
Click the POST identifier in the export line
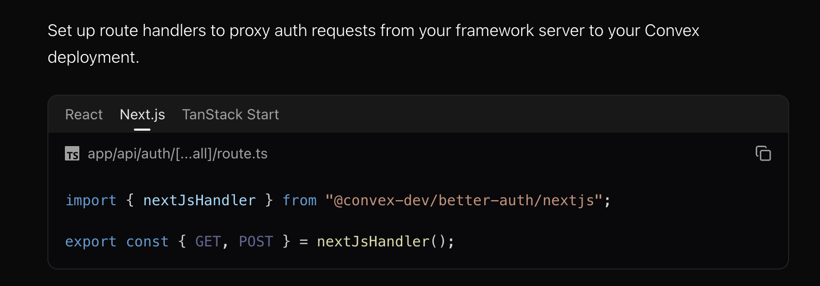point(256,241)
